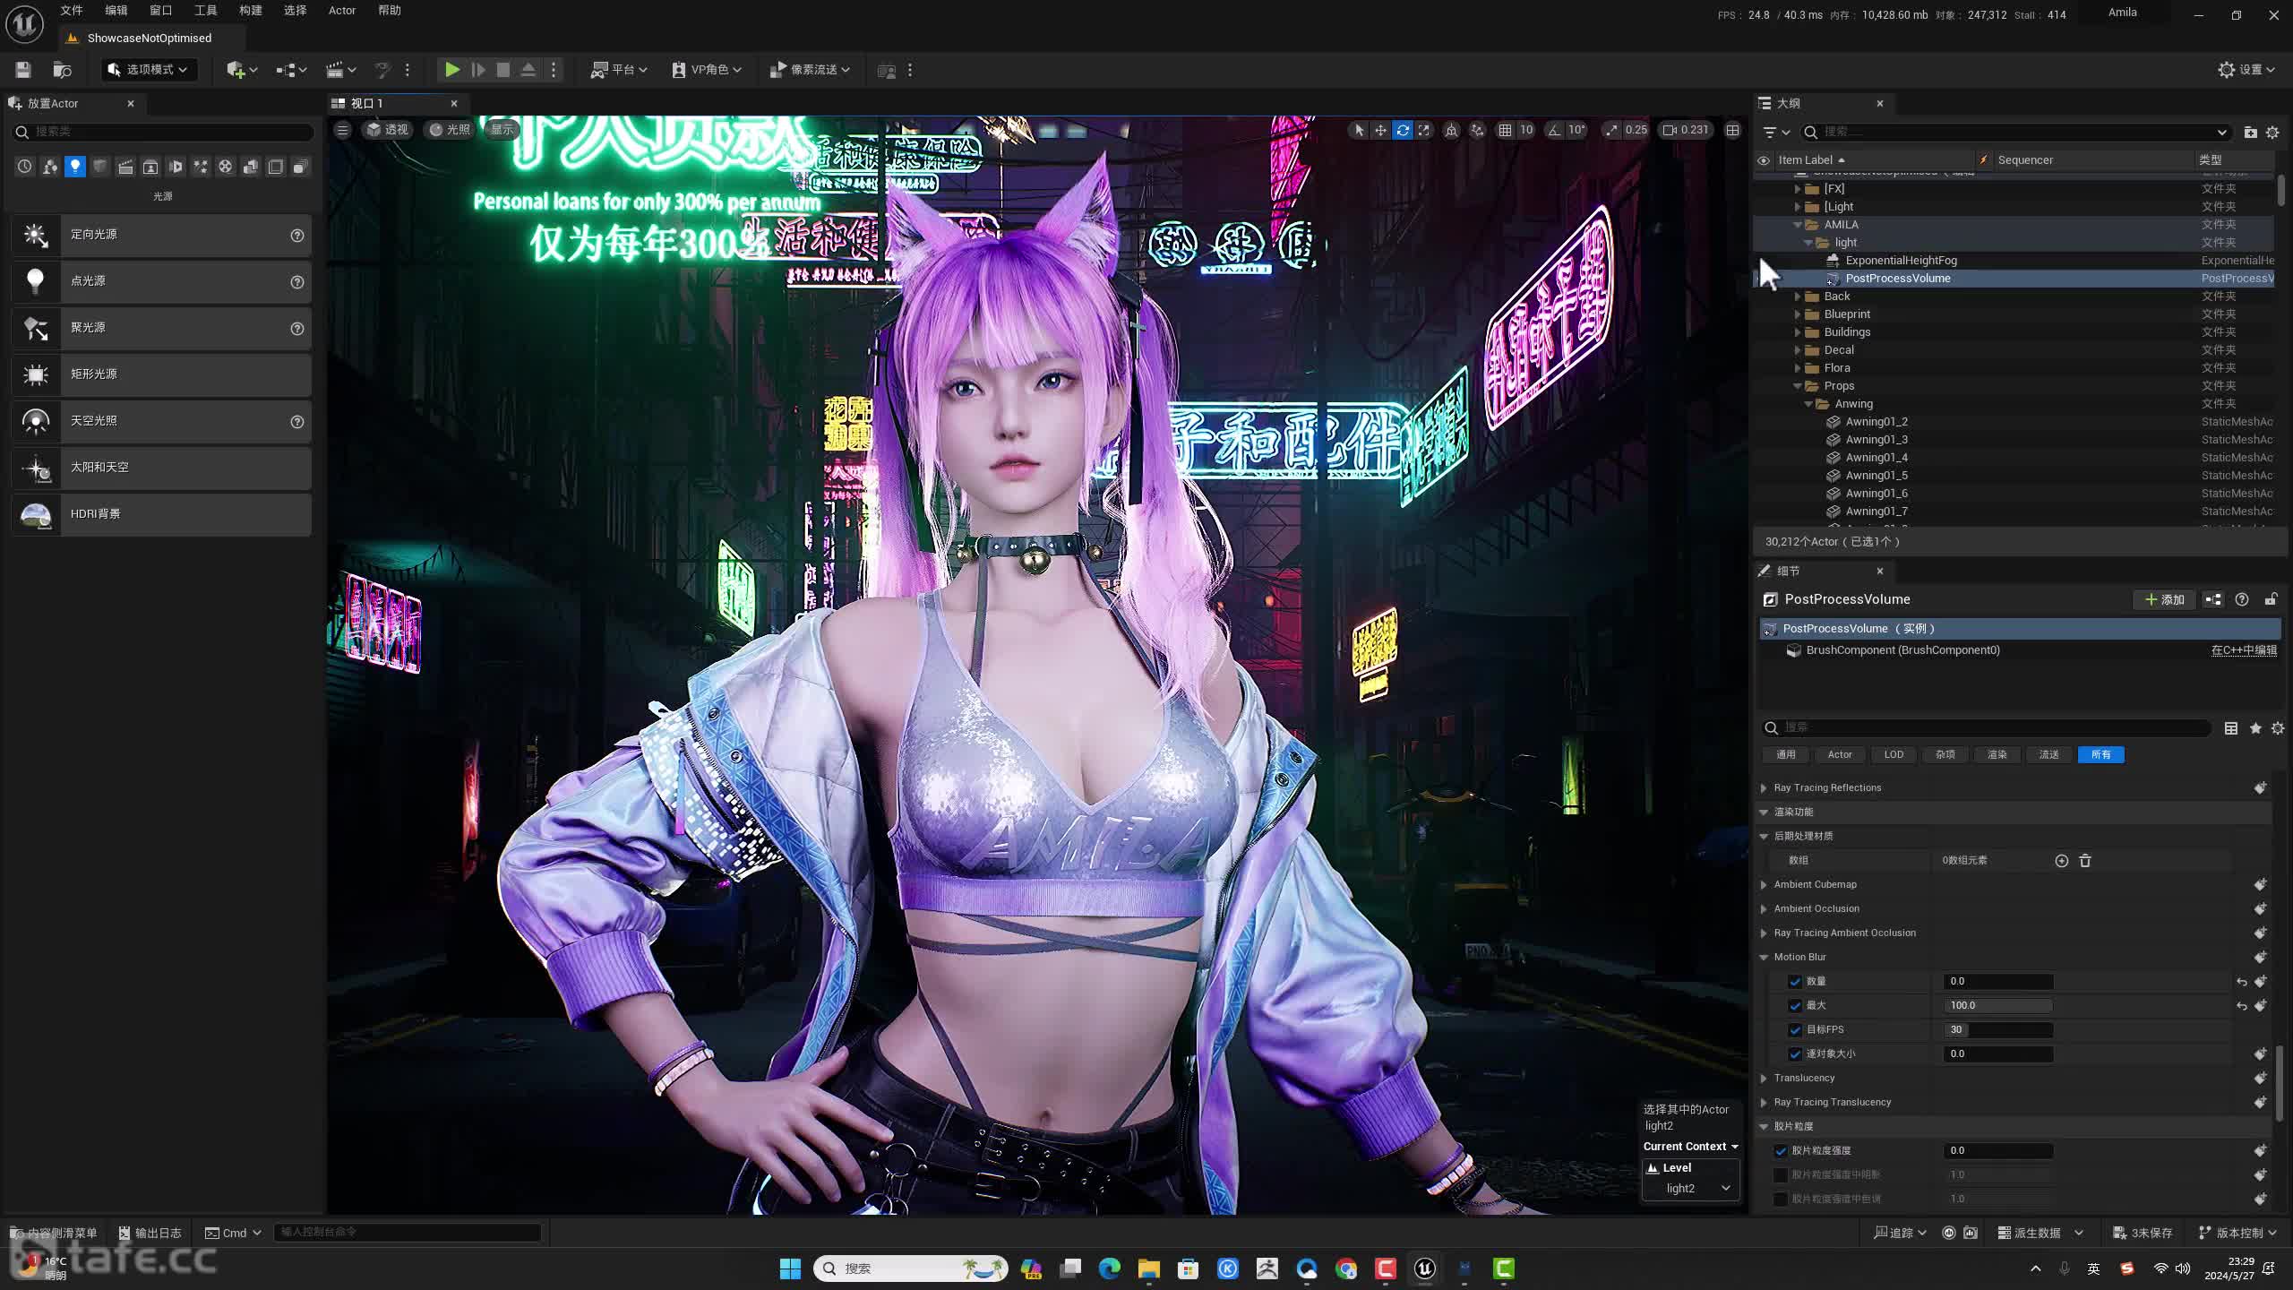Select the point light bulb icon

point(36,281)
